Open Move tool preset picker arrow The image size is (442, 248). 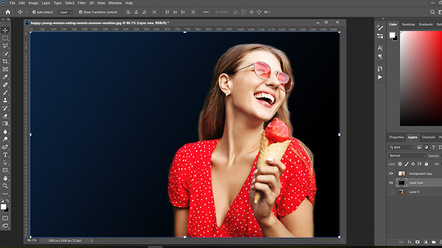tap(27, 12)
